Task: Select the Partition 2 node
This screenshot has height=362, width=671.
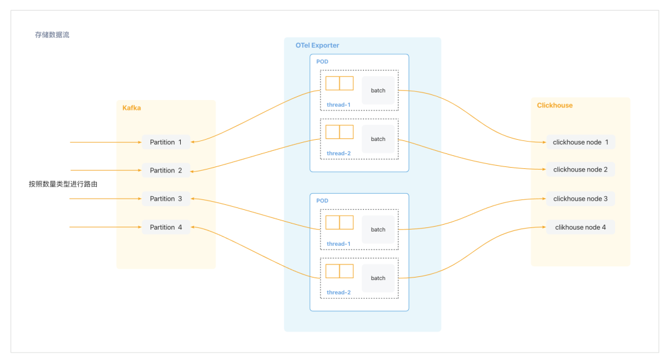Action: tap(166, 170)
